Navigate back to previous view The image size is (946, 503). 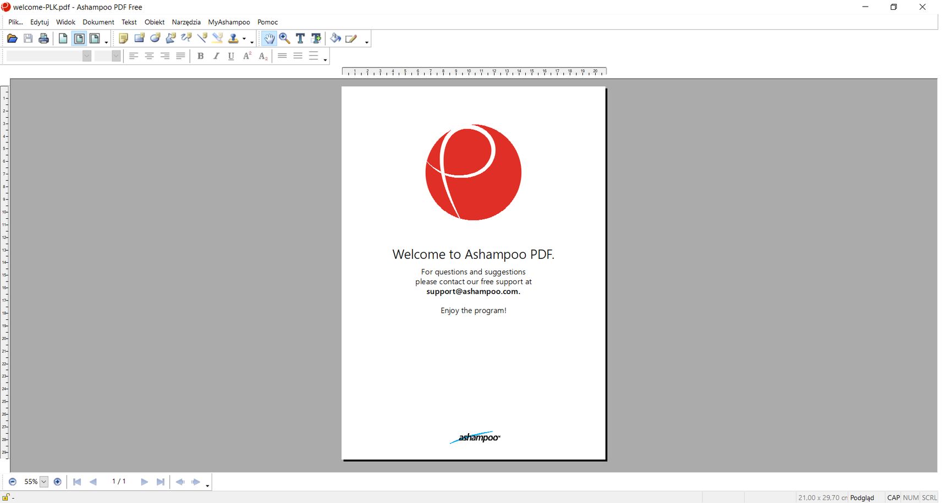tap(180, 482)
